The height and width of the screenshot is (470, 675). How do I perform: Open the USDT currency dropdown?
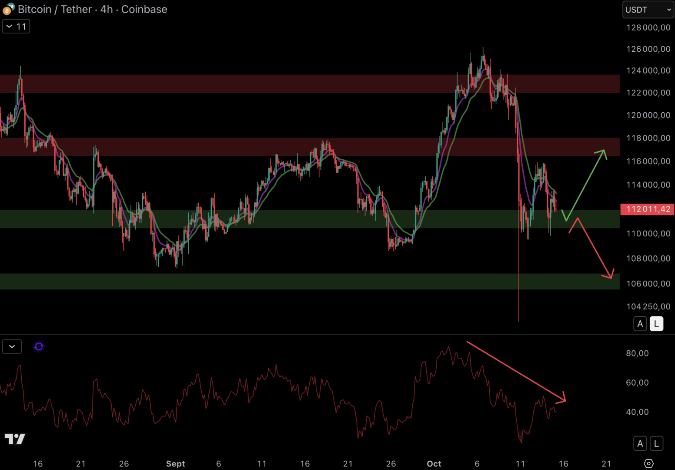648,10
